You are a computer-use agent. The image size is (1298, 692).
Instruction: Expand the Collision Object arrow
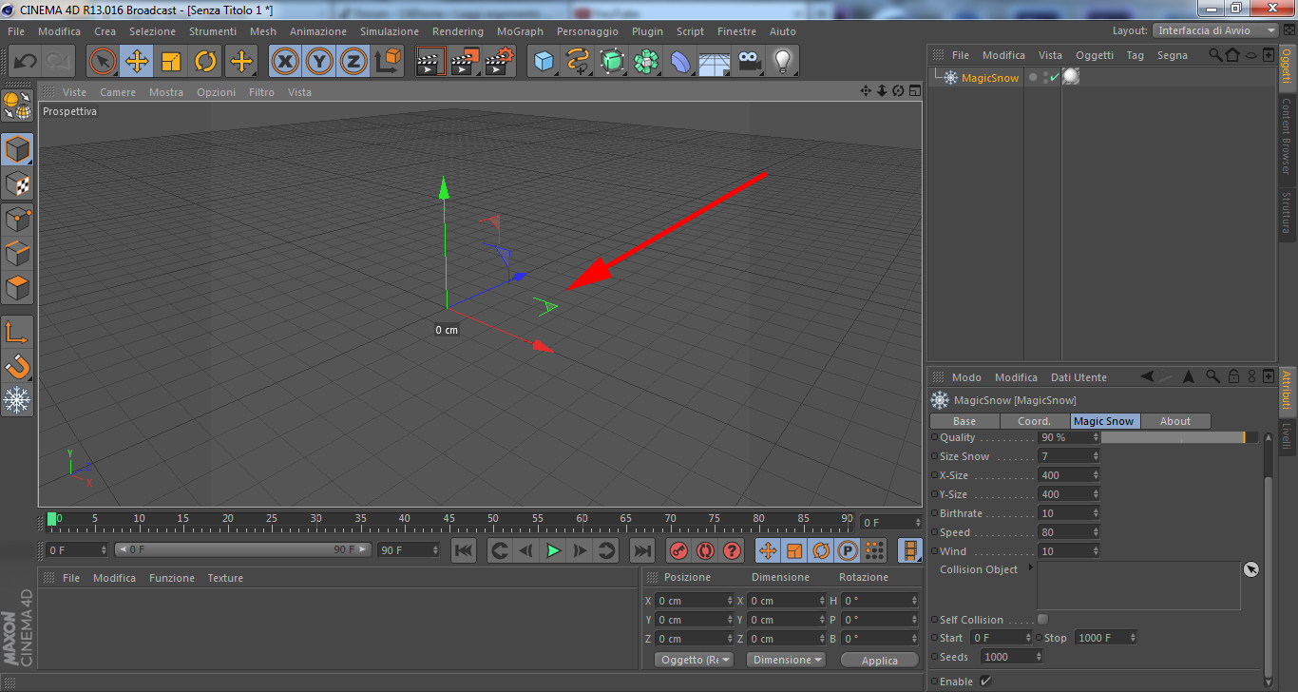tap(1031, 567)
